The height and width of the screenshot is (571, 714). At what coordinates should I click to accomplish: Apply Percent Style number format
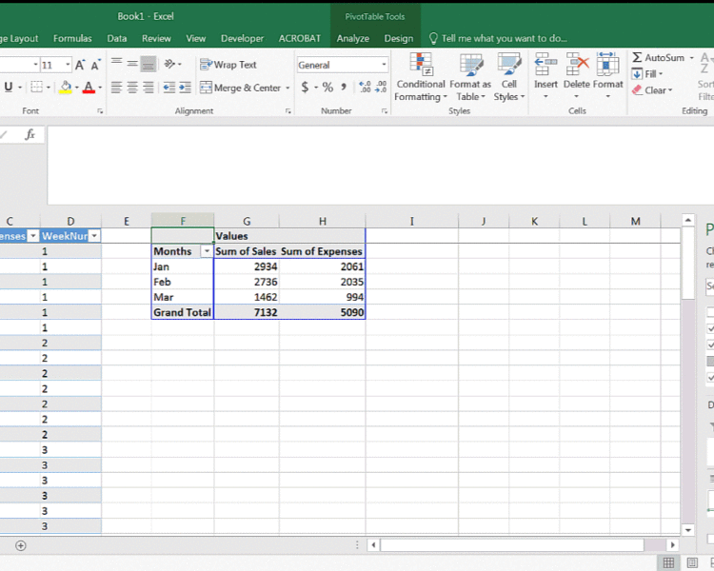(x=327, y=88)
